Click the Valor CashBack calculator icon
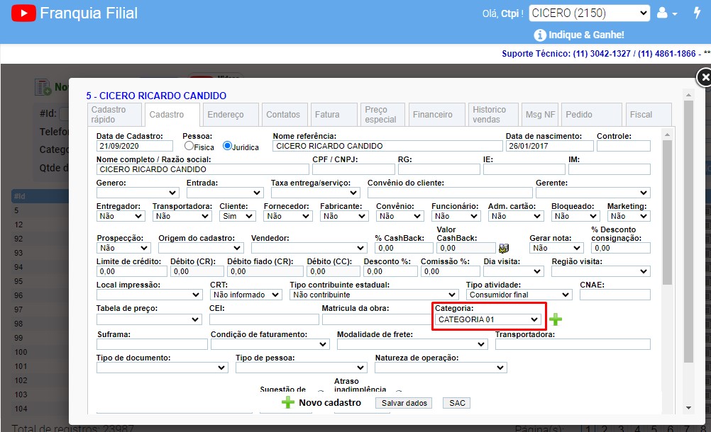Screen dimensions: 711x432 [x=504, y=248]
